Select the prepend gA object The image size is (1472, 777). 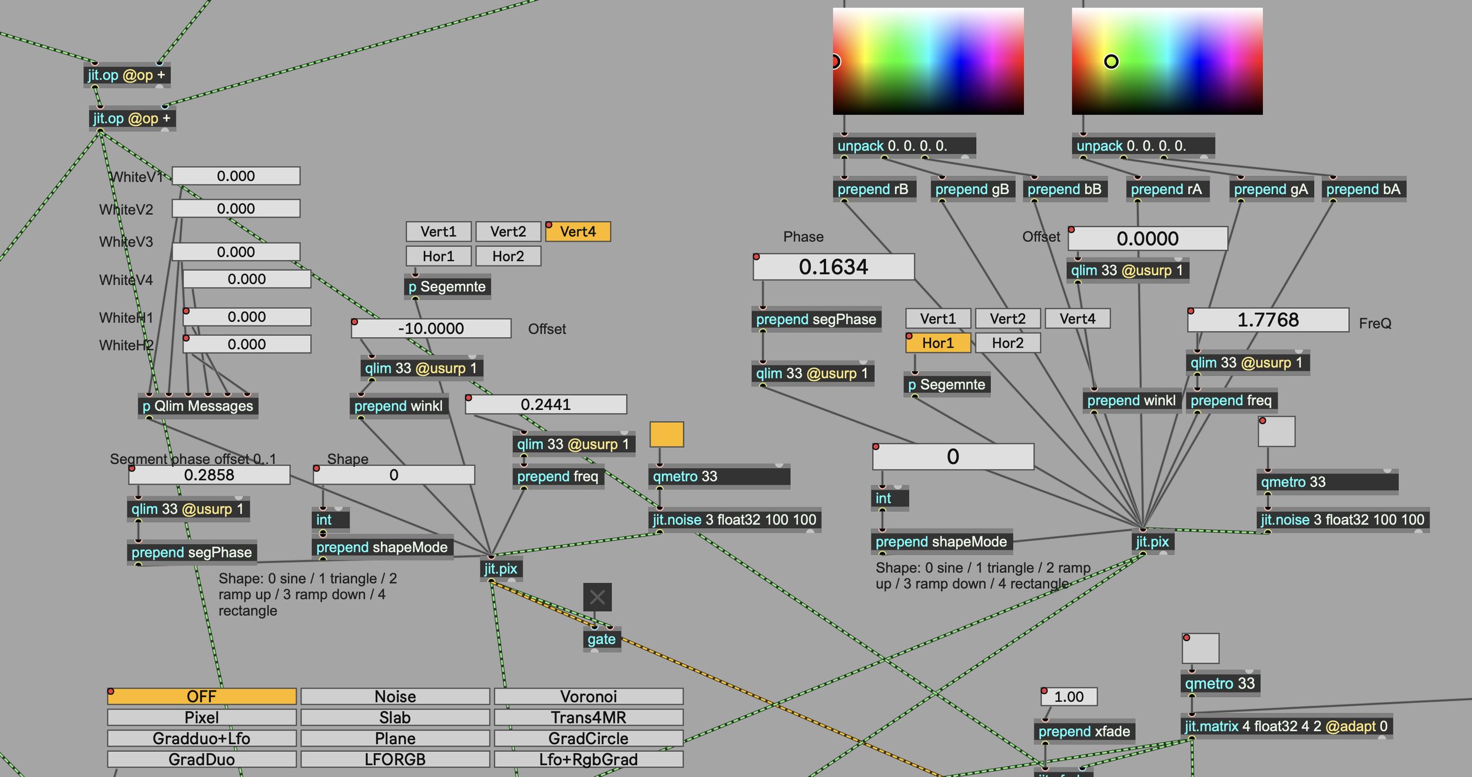pos(1271,189)
